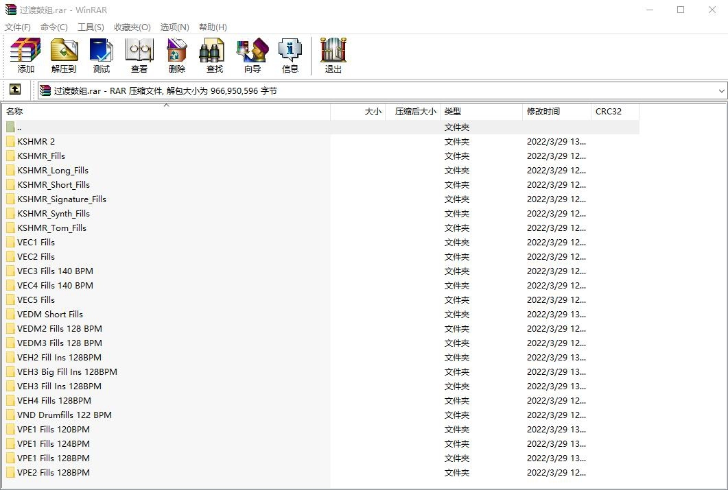The height and width of the screenshot is (490, 728).
Task: Click the 添加 (Add) toolbar icon
Action: (25, 56)
